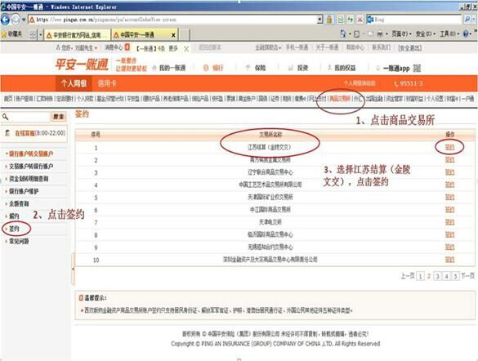Open the address bar URL dropdown arrow

[x=319, y=20]
